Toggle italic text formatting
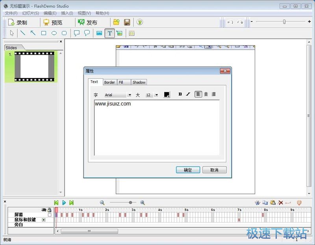The height and width of the screenshot is (245, 315). click(188, 94)
